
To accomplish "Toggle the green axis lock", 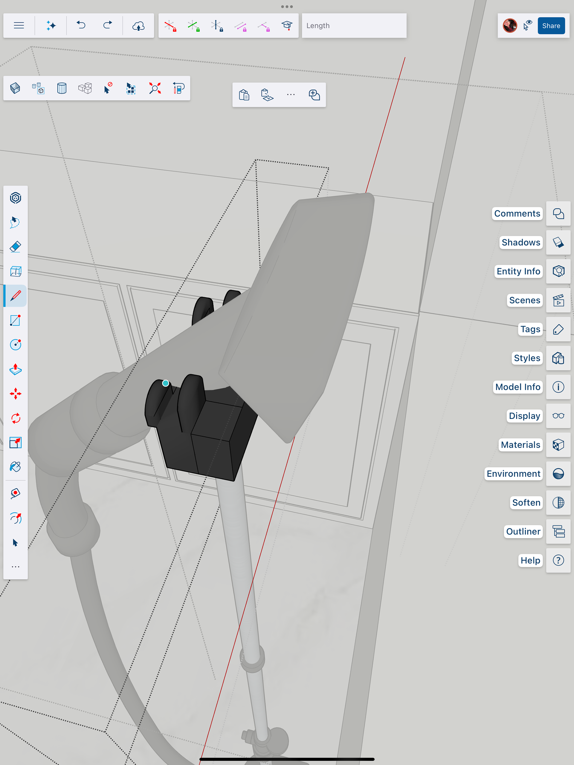I will coord(193,26).
